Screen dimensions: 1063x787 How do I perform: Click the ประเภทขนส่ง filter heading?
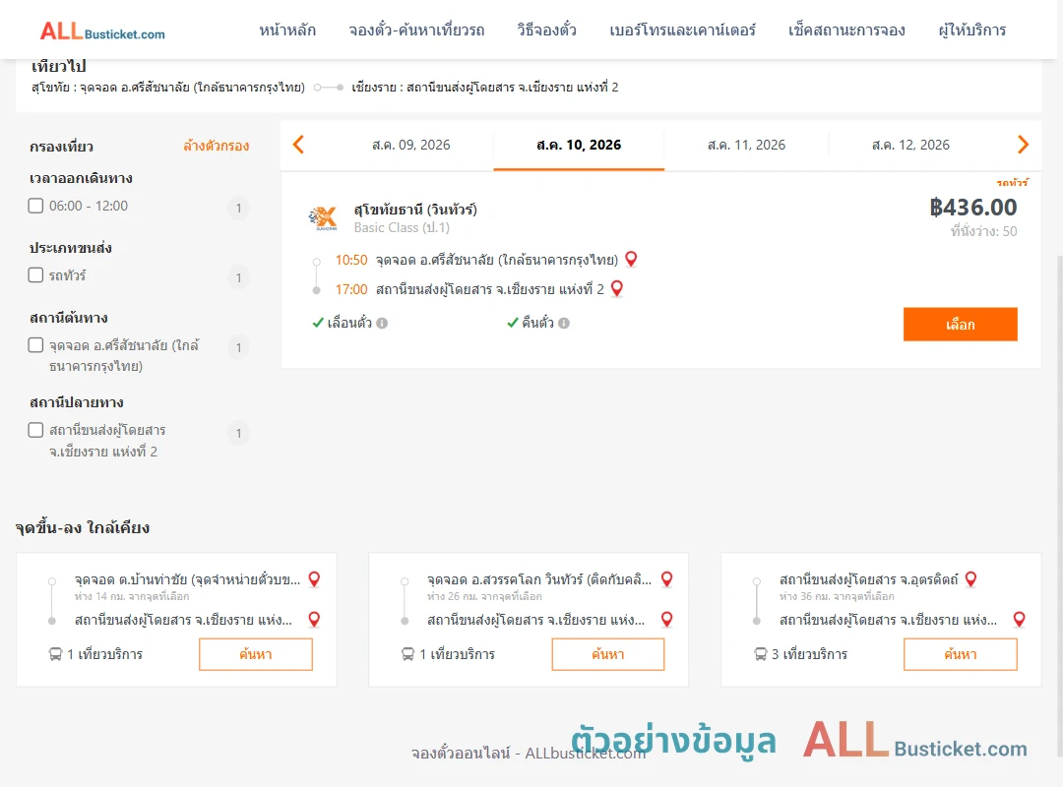pos(71,248)
